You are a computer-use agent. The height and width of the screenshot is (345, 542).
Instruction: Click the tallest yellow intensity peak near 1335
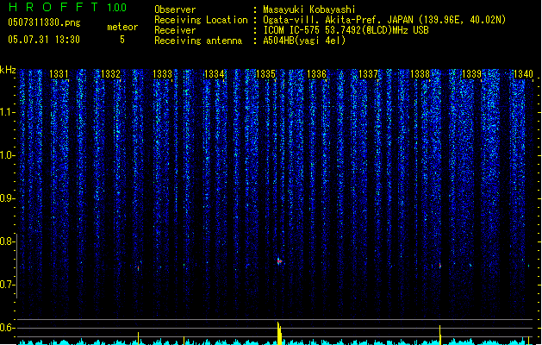(279, 333)
